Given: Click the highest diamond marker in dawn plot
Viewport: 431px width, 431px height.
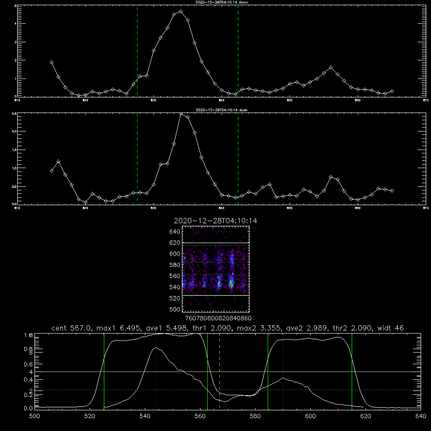Looking at the screenshot, I should 181,11.
